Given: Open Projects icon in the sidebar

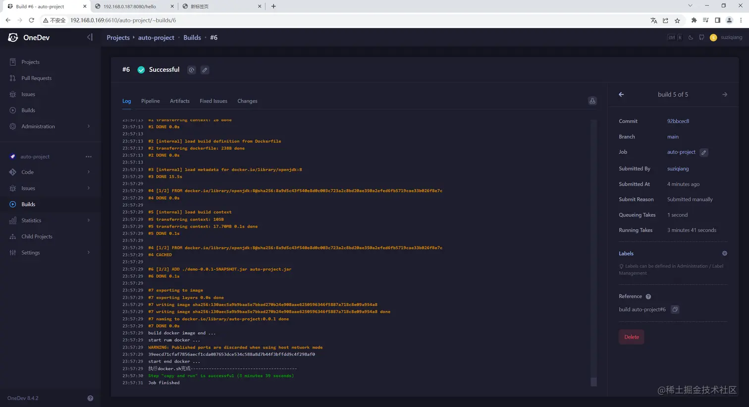Looking at the screenshot, I should point(13,62).
